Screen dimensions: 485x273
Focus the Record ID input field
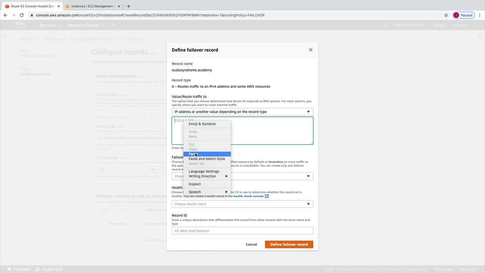click(242, 231)
